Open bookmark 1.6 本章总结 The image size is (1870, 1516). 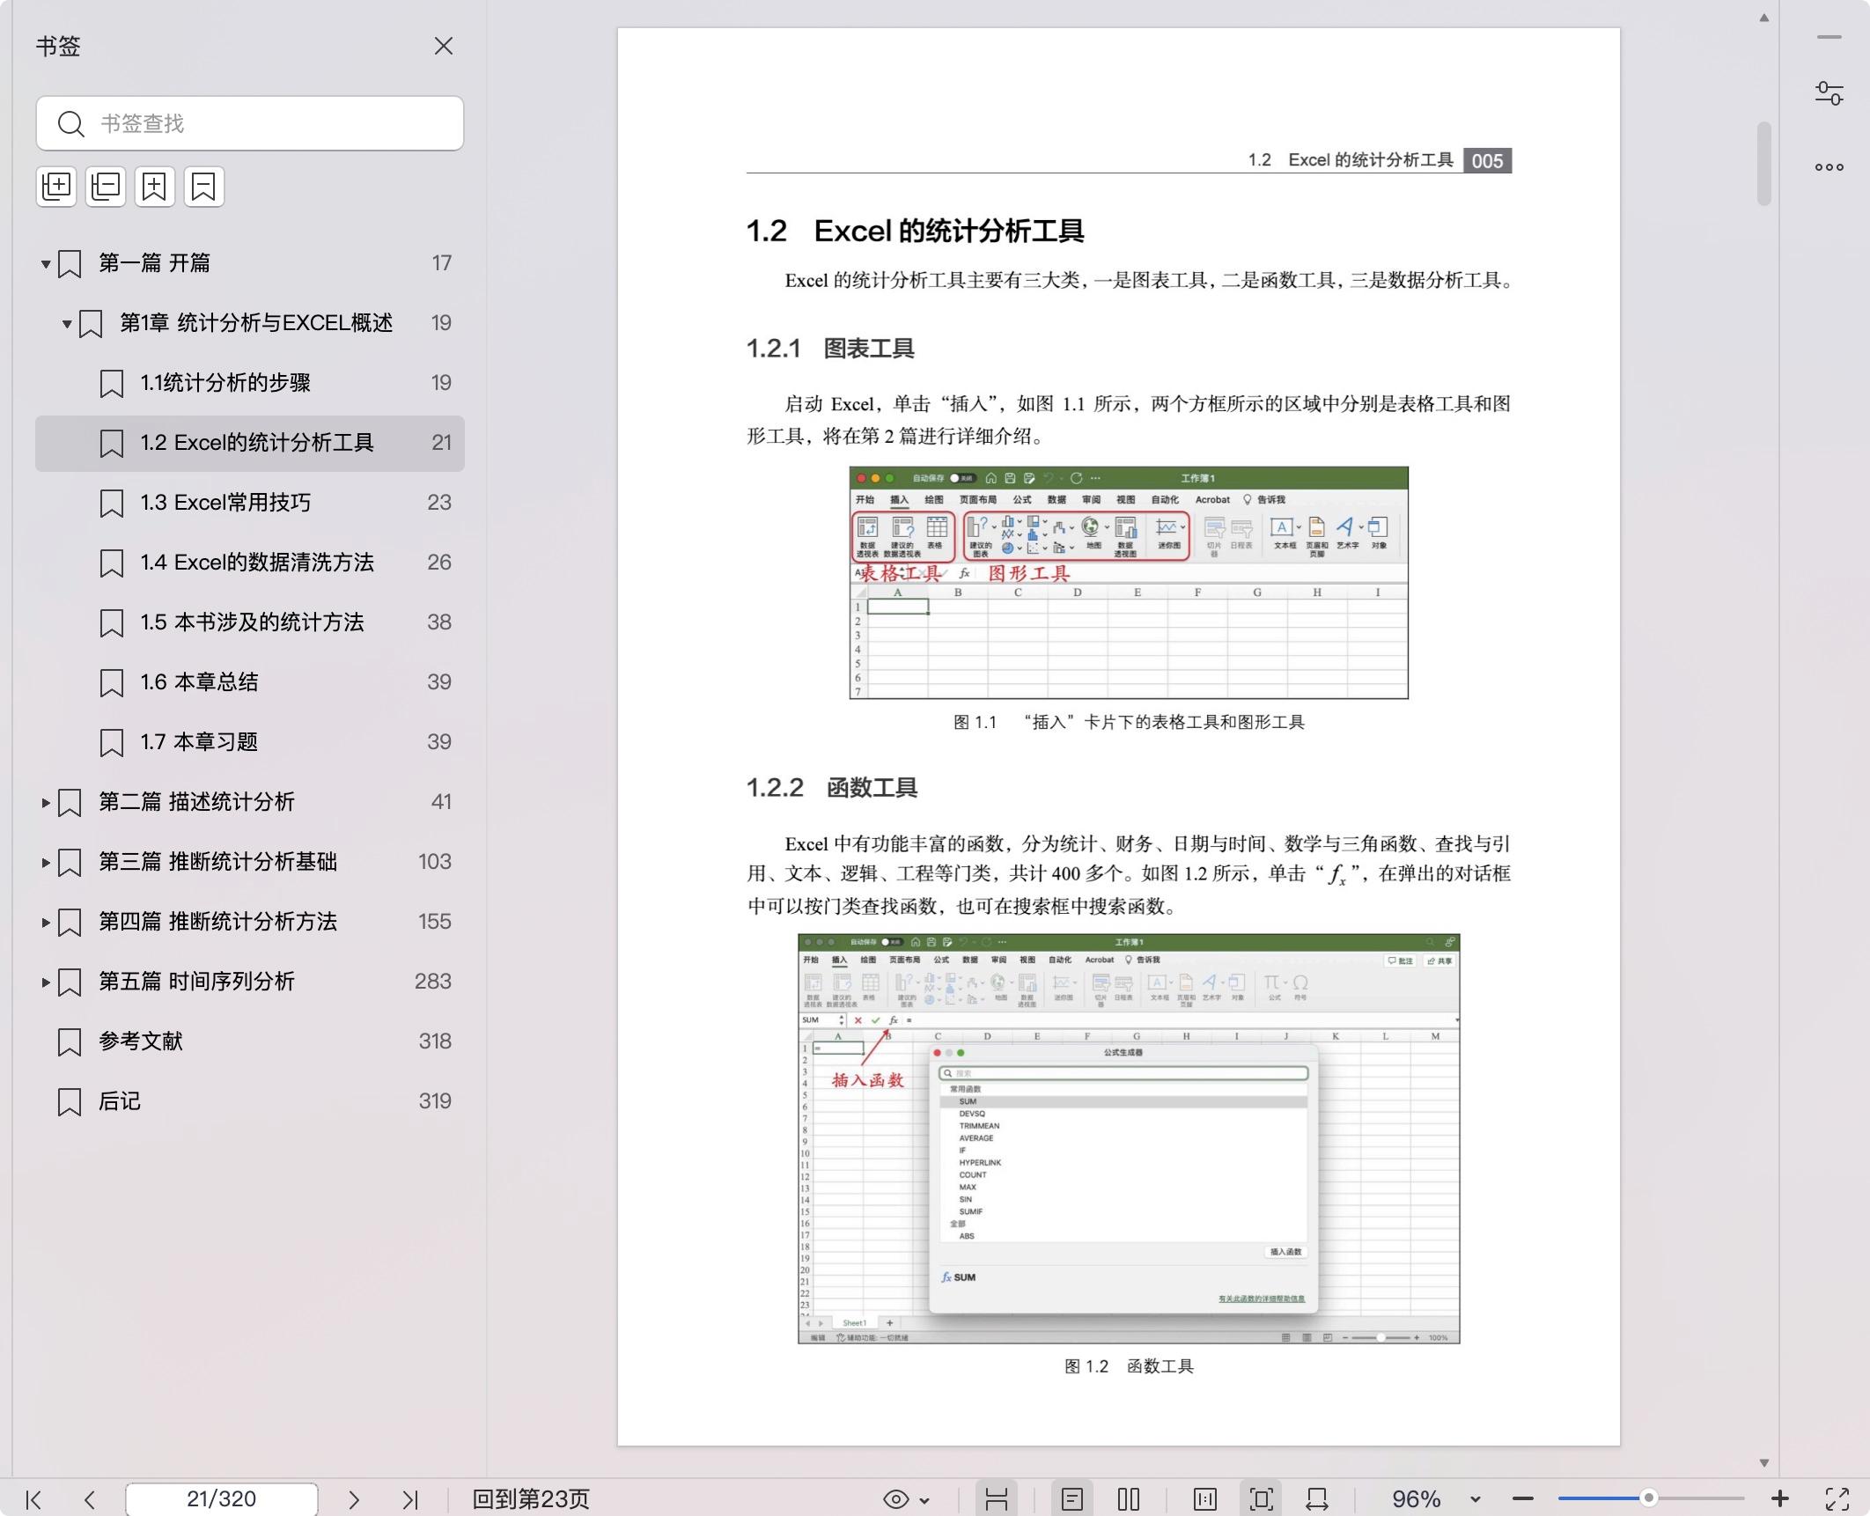tap(250, 682)
